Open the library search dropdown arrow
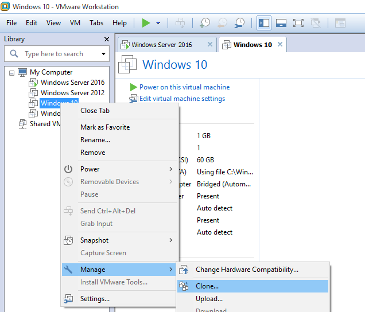 103,54
